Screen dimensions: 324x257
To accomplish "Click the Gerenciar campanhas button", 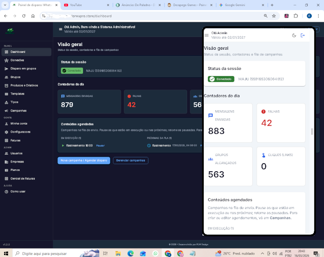I will coord(130,160).
